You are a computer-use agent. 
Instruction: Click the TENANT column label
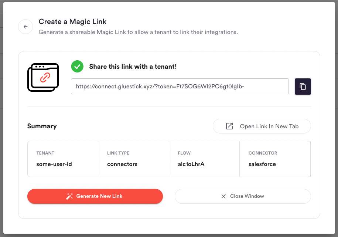(x=45, y=153)
